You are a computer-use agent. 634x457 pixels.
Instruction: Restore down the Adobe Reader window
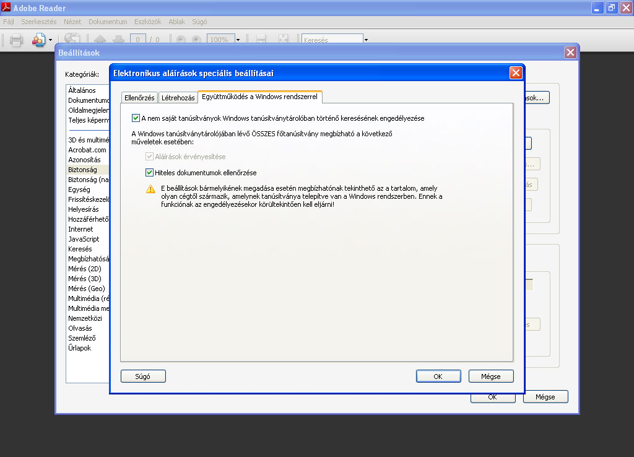(611, 7)
